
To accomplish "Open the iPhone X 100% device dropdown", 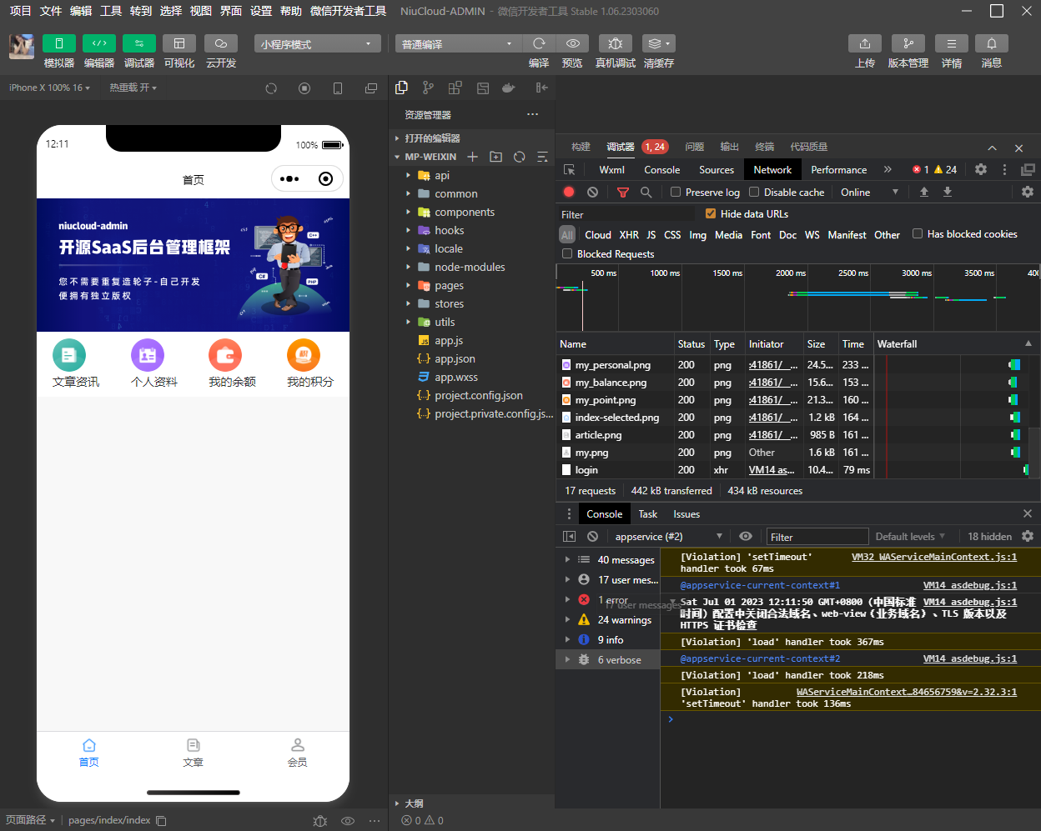I will [x=49, y=88].
